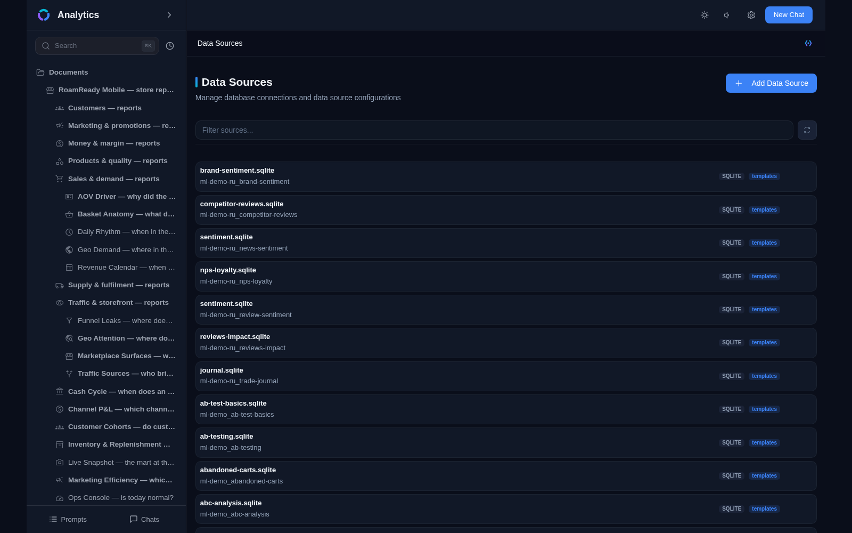852x533 pixels.
Task: Click into the Filter sources field
Action: [494, 130]
